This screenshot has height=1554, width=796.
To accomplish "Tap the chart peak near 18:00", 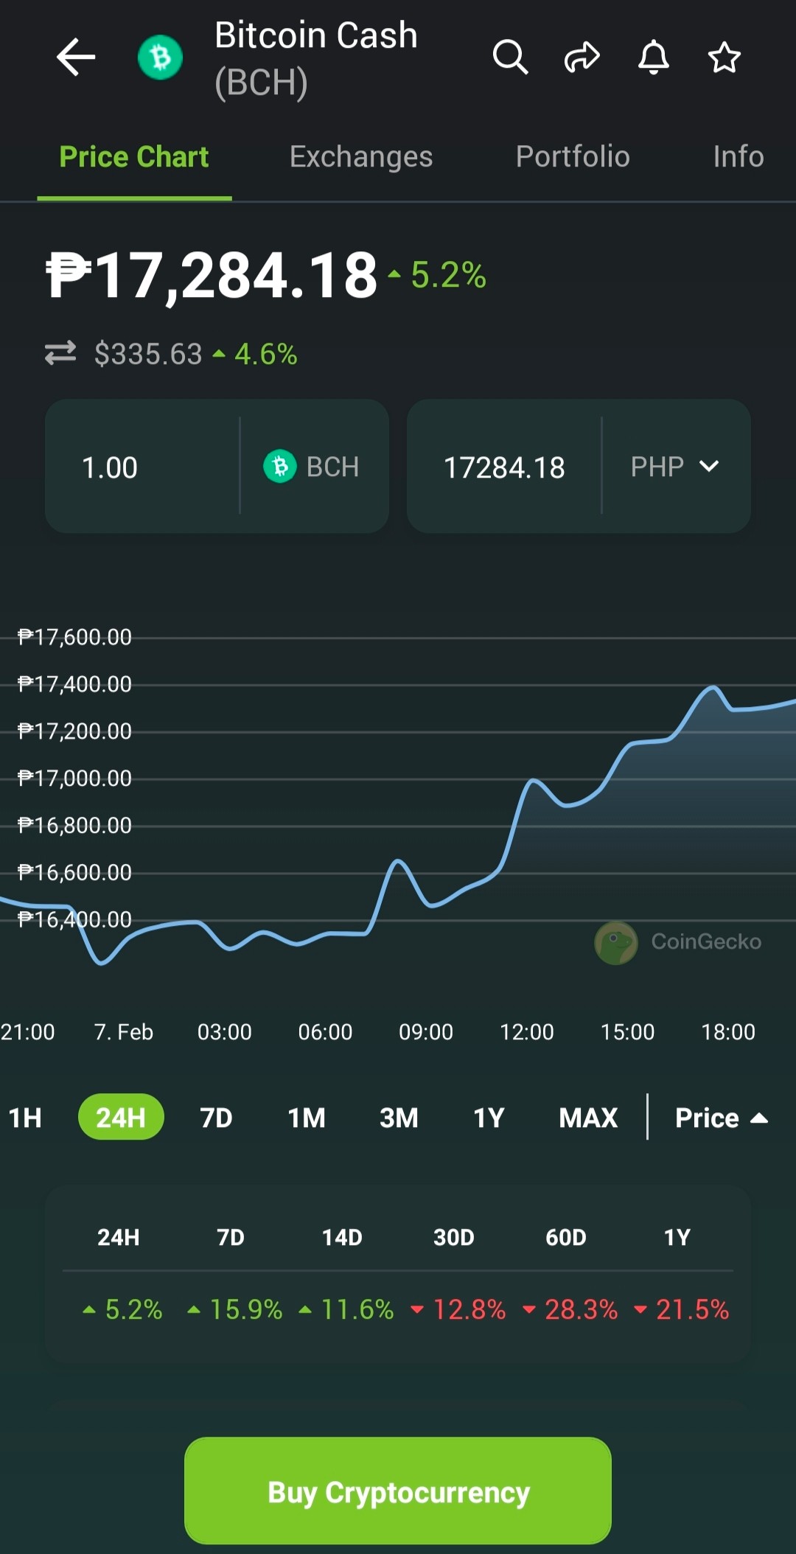I will coord(713,687).
